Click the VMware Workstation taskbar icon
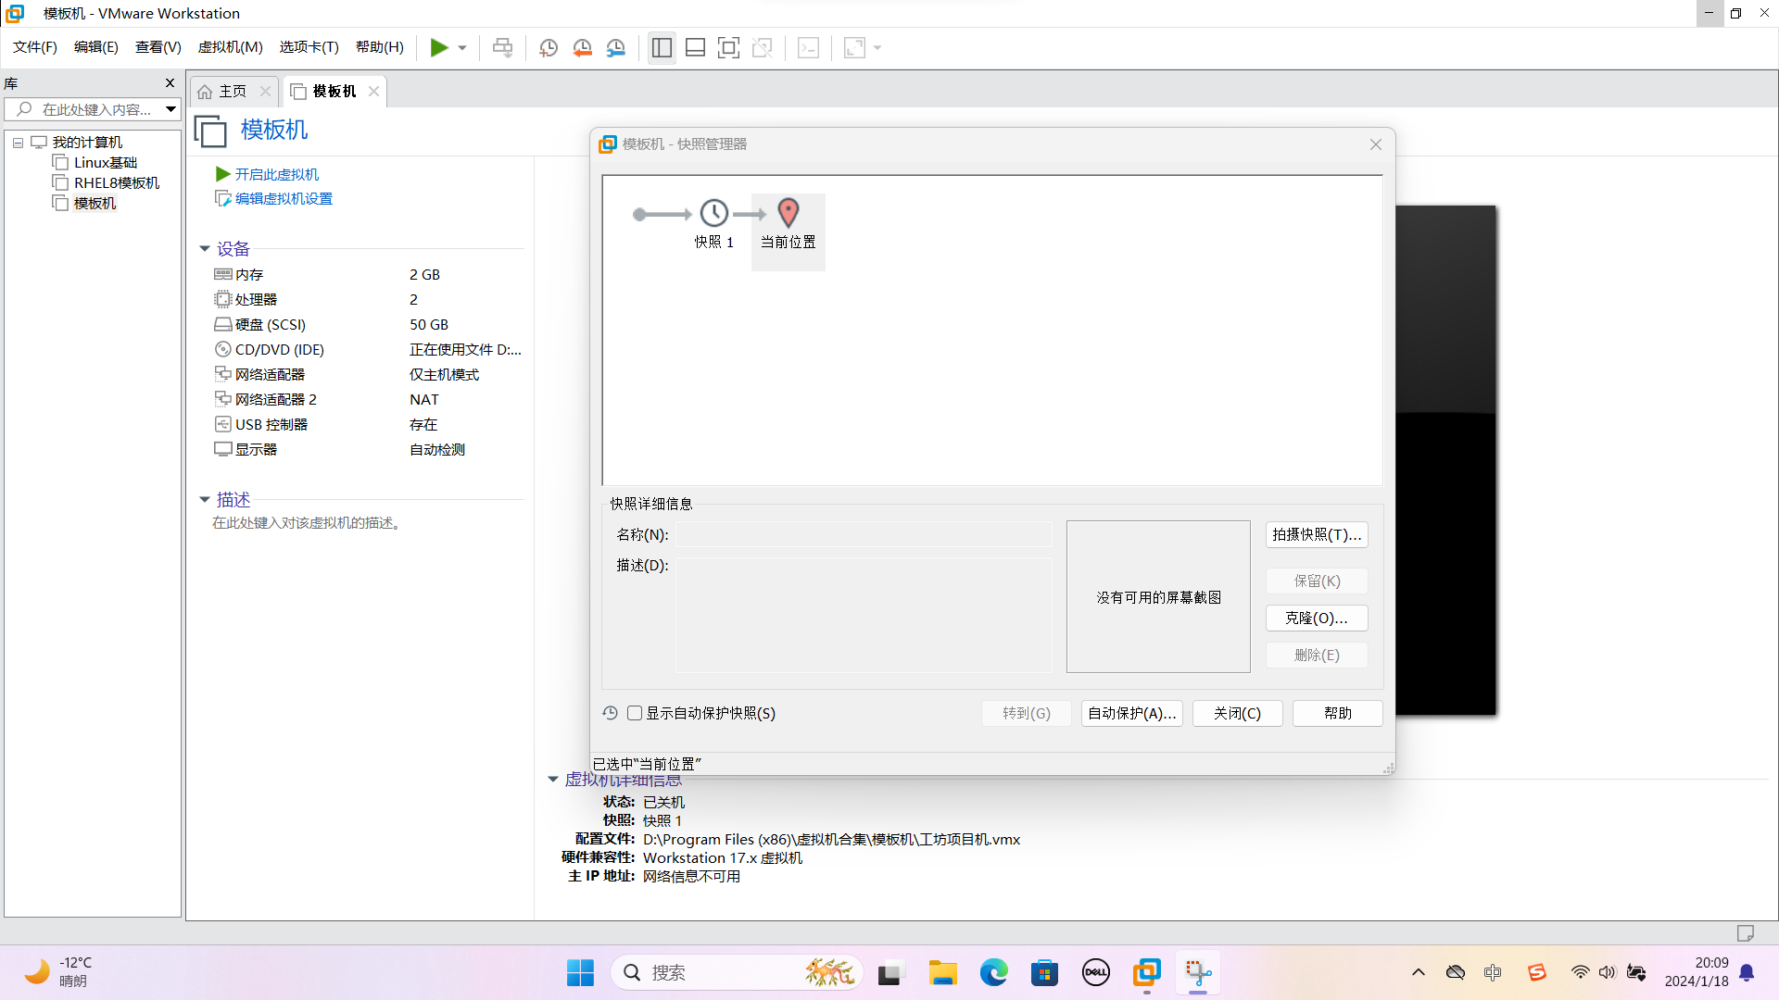This screenshot has height=1000, width=1779. coord(1146,973)
